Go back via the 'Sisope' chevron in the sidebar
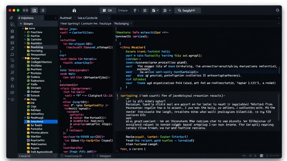 (x=21, y=23)
